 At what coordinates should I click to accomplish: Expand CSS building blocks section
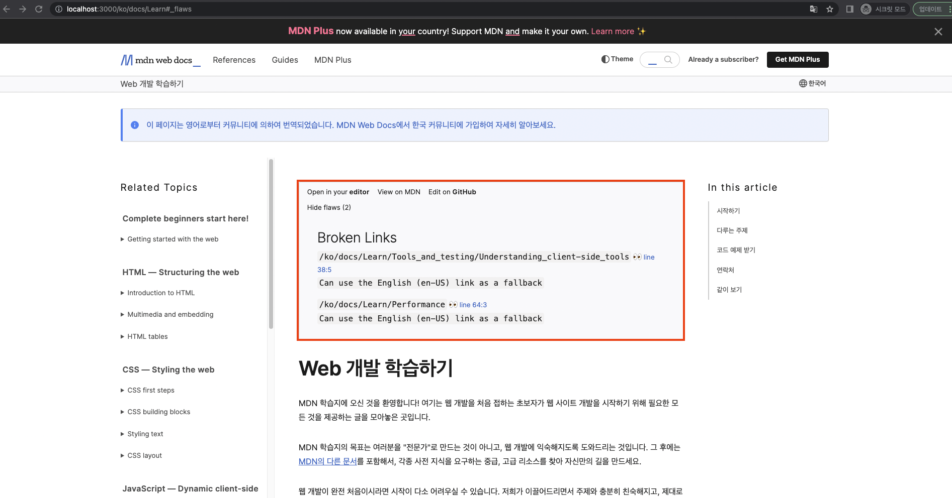(x=155, y=412)
